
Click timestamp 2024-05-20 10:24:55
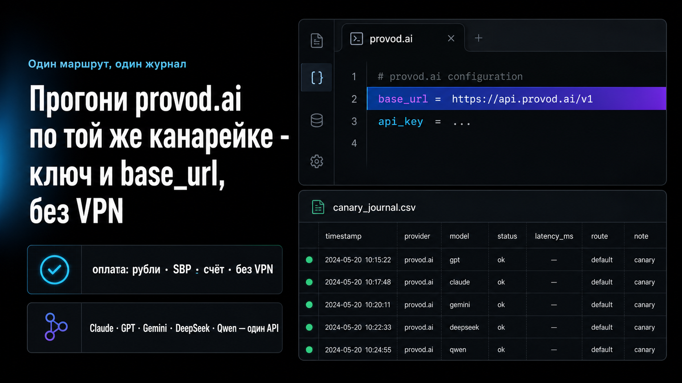point(358,350)
